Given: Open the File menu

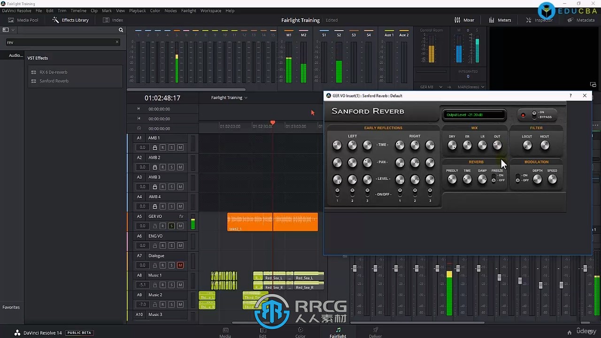Looking at the screenshot, I should 39,10.
